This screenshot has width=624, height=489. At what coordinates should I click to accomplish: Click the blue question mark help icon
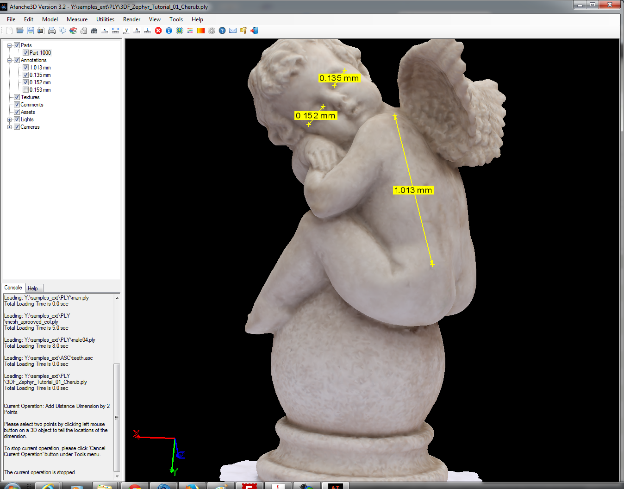click(222, 31)
